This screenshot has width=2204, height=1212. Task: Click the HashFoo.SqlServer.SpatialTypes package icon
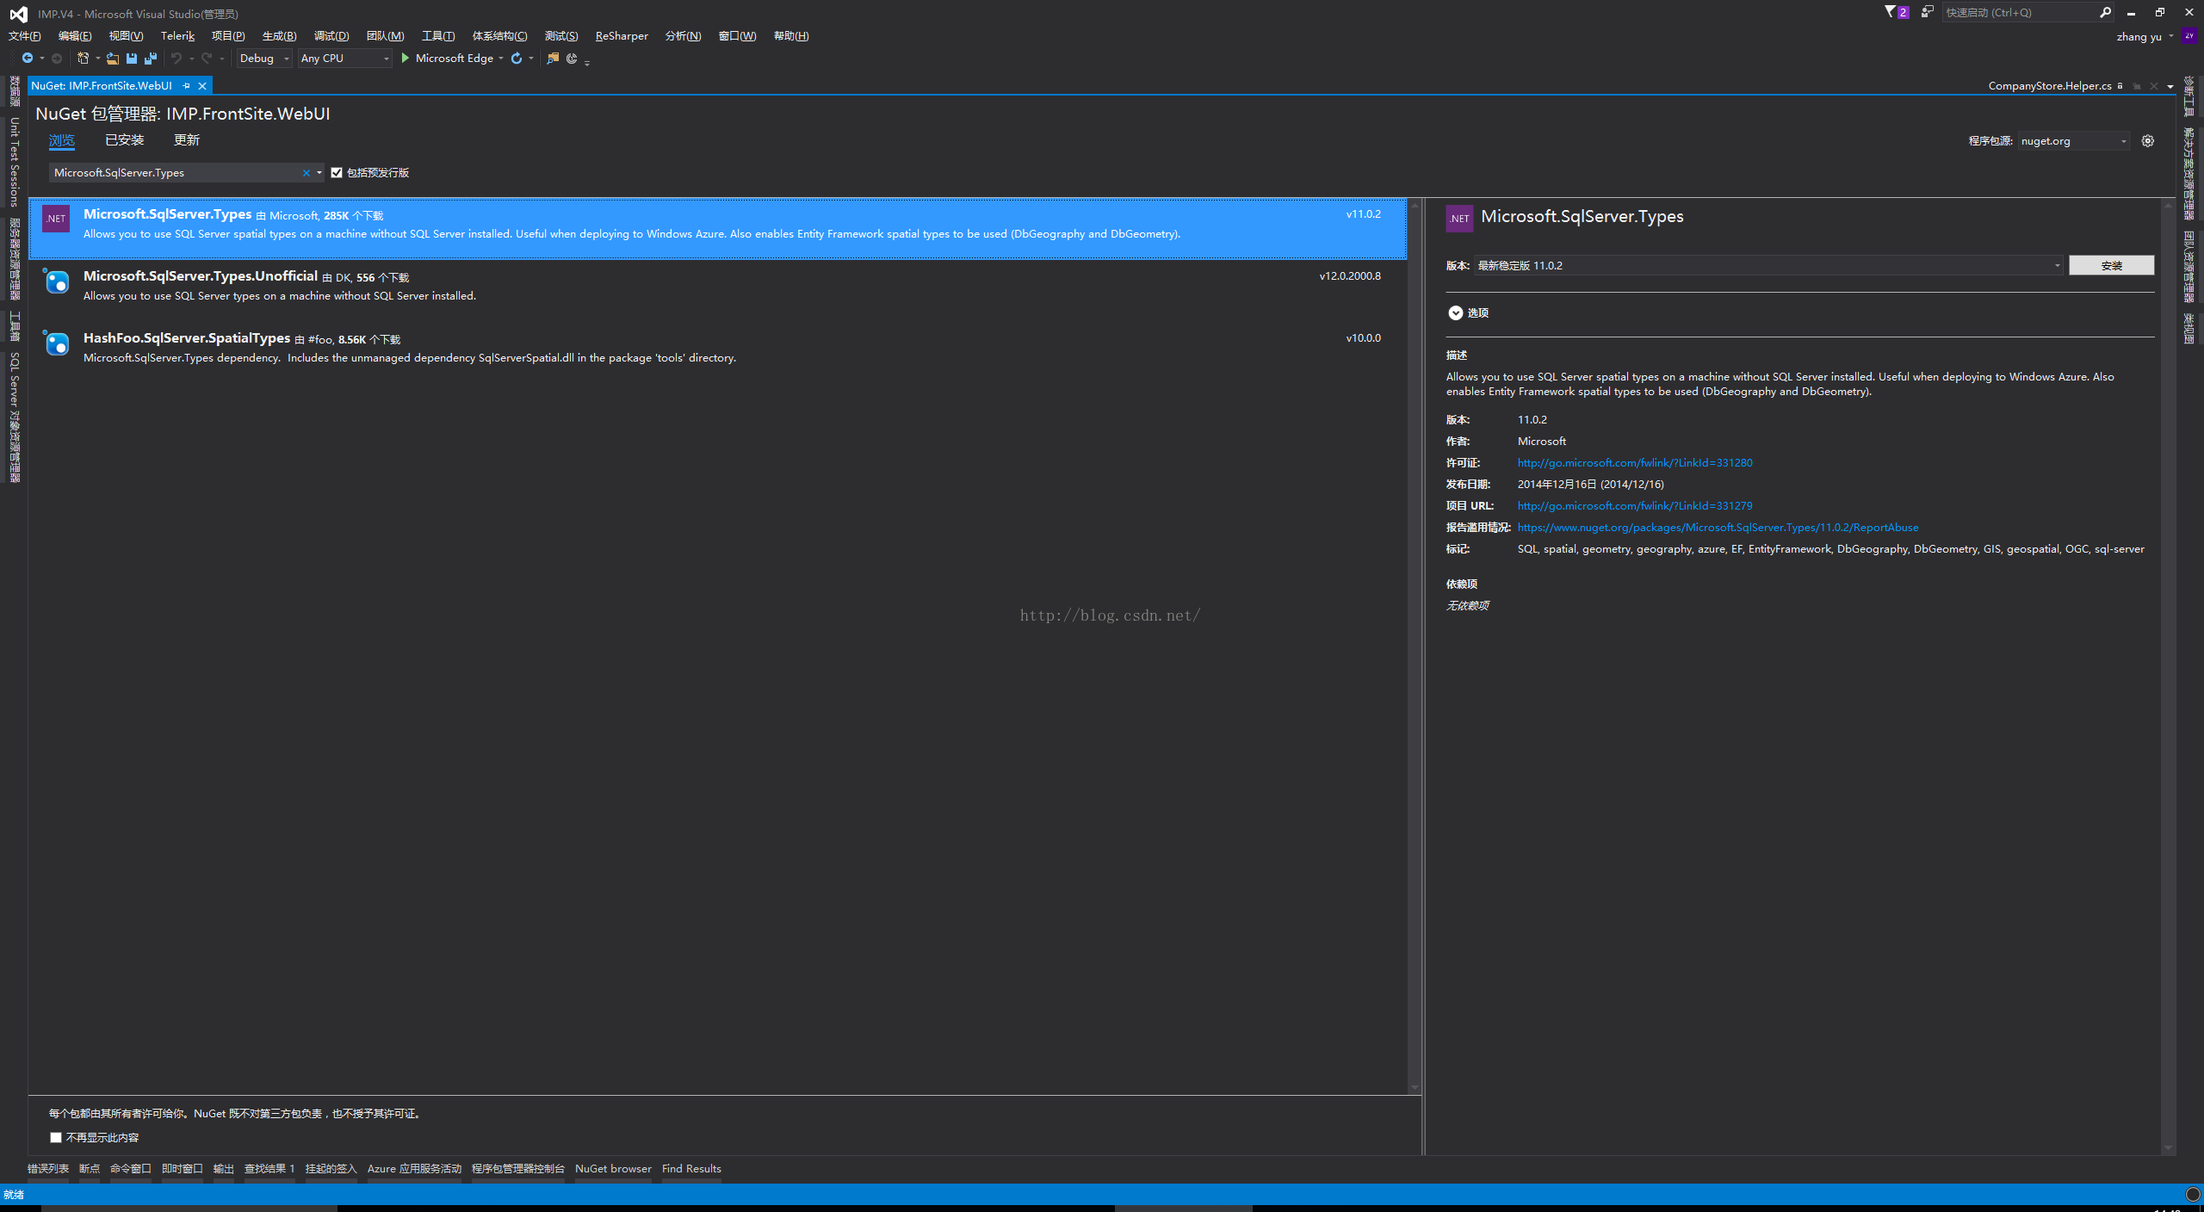click(x=56, y=343)
